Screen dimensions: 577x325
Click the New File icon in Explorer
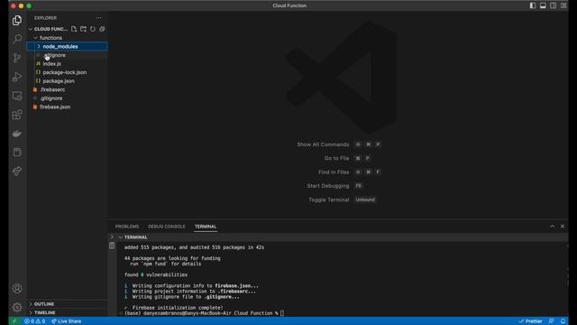[74, 29]
